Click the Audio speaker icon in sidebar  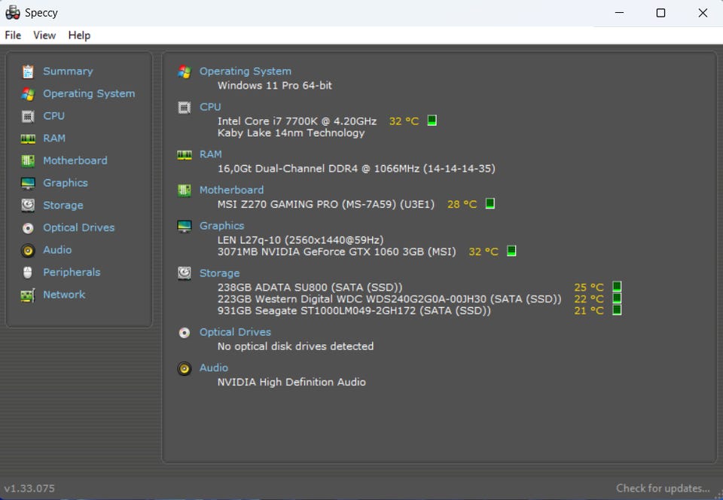(28, 250)
